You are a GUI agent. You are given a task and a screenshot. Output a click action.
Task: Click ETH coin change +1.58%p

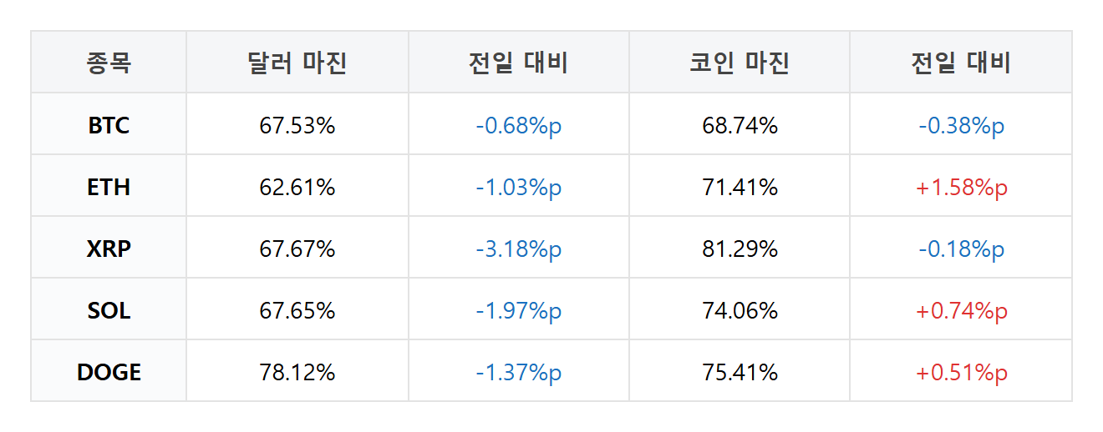click(961, 187)
